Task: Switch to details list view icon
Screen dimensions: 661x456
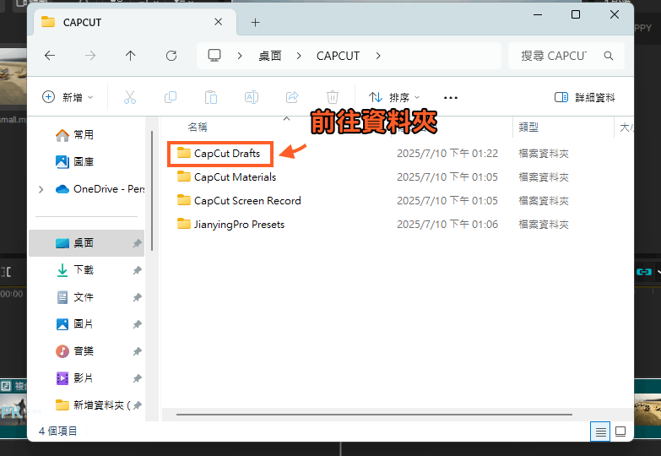Action: (x=600, y=432)
